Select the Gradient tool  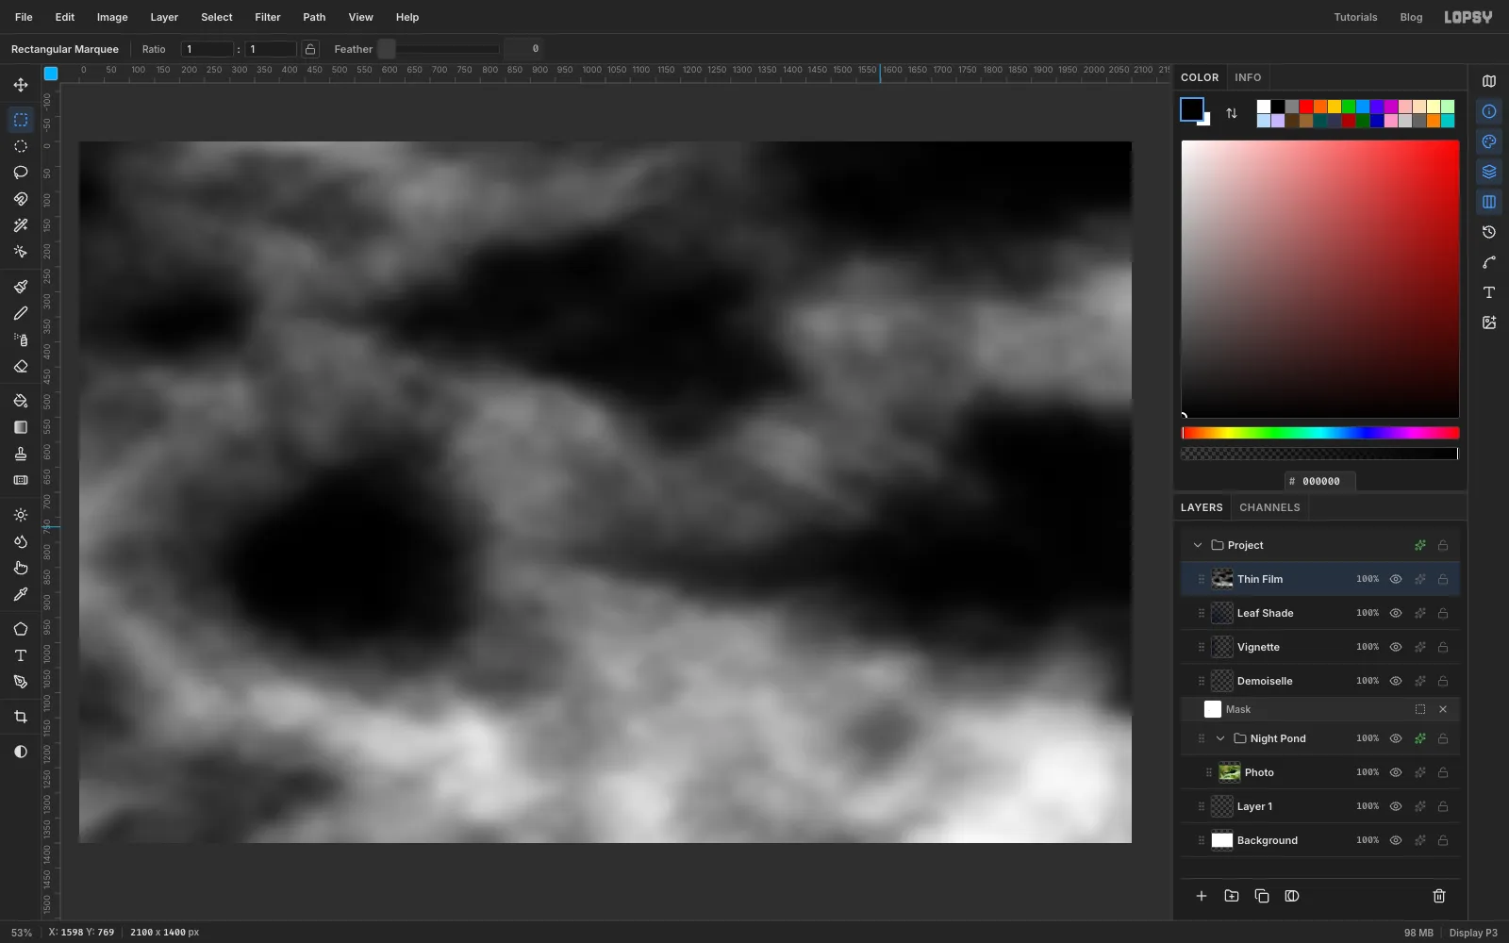[x=21, y=427]
